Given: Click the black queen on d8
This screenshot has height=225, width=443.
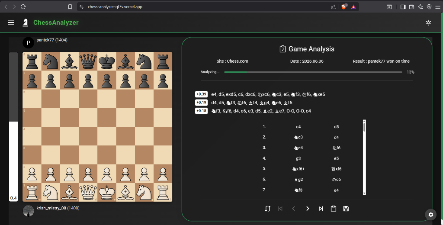Looking at the screenshot, I should coord(88,61).
